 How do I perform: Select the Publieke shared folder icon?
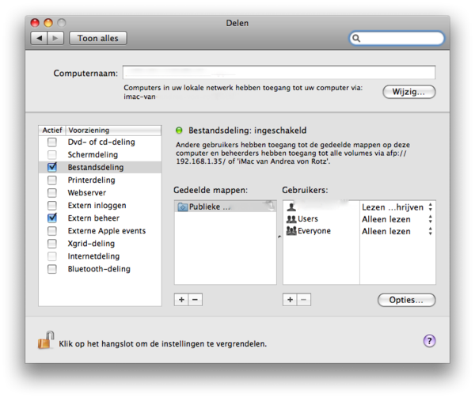coord(182,207)
